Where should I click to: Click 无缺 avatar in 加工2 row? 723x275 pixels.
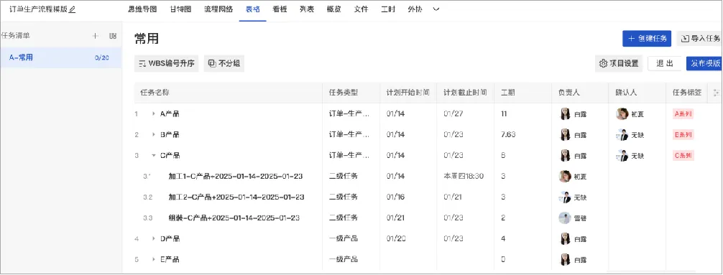(565, 197)
